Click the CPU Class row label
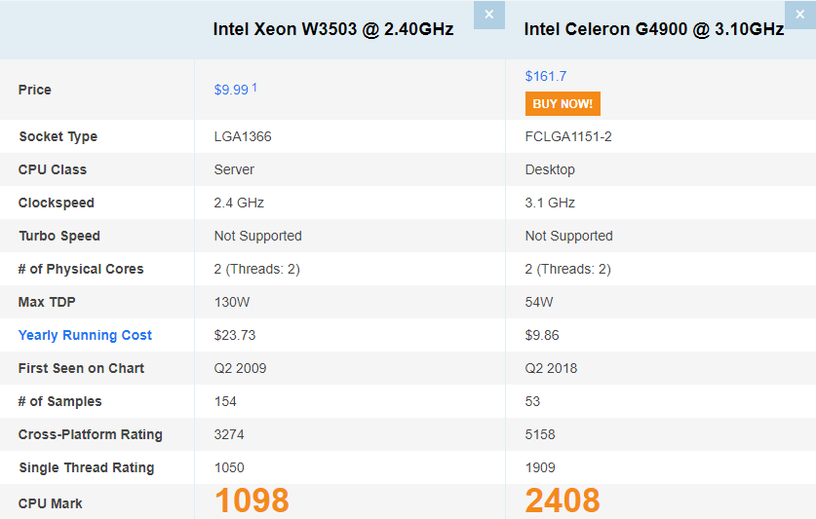This screenshot has width=816, height=519. pyautogui.click(x=53, y=170)
